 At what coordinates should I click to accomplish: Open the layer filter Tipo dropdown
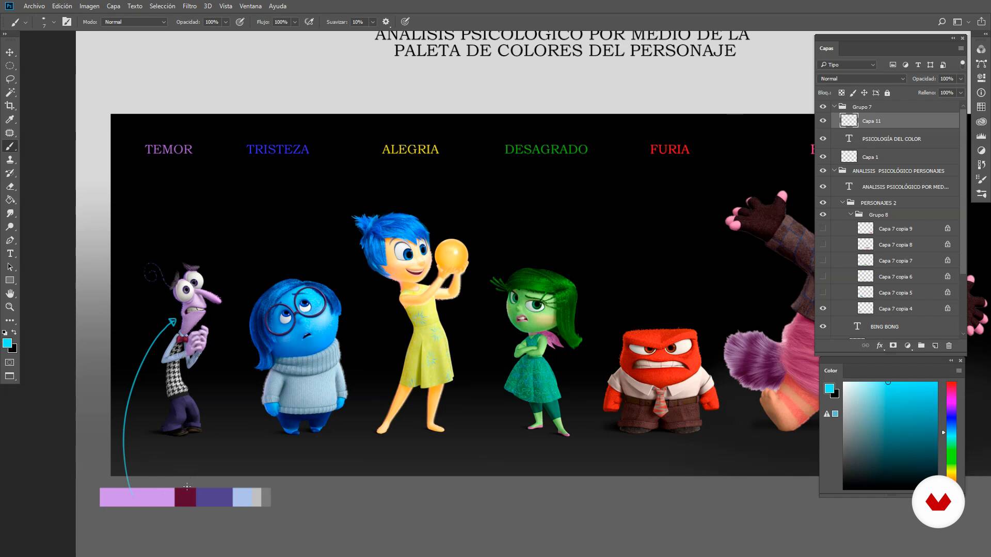(x=847, y=64)
